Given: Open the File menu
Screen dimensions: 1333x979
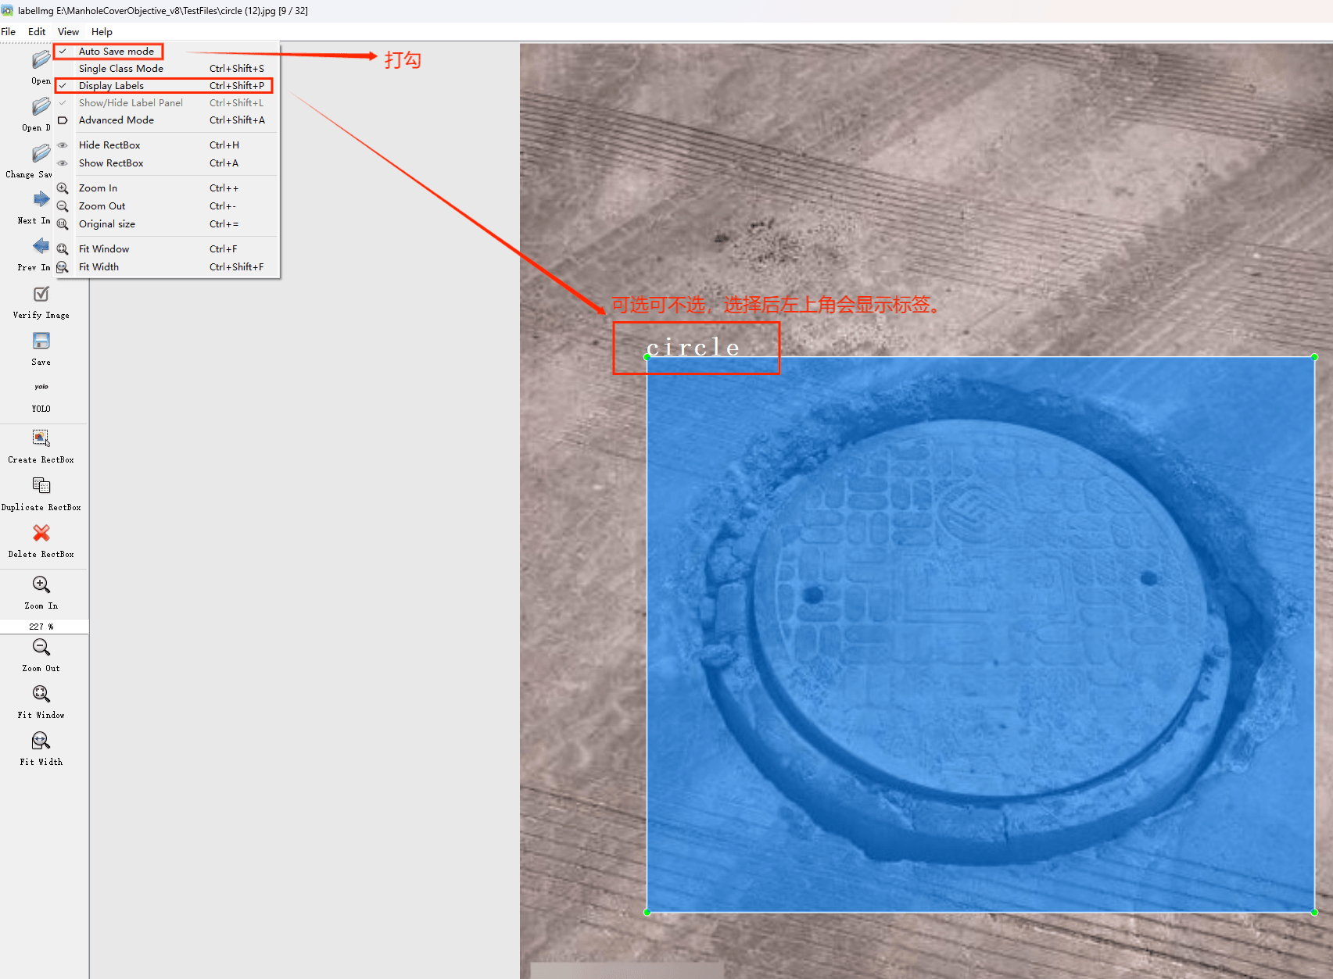Looking at the screenshot, I should pos(9,32).
